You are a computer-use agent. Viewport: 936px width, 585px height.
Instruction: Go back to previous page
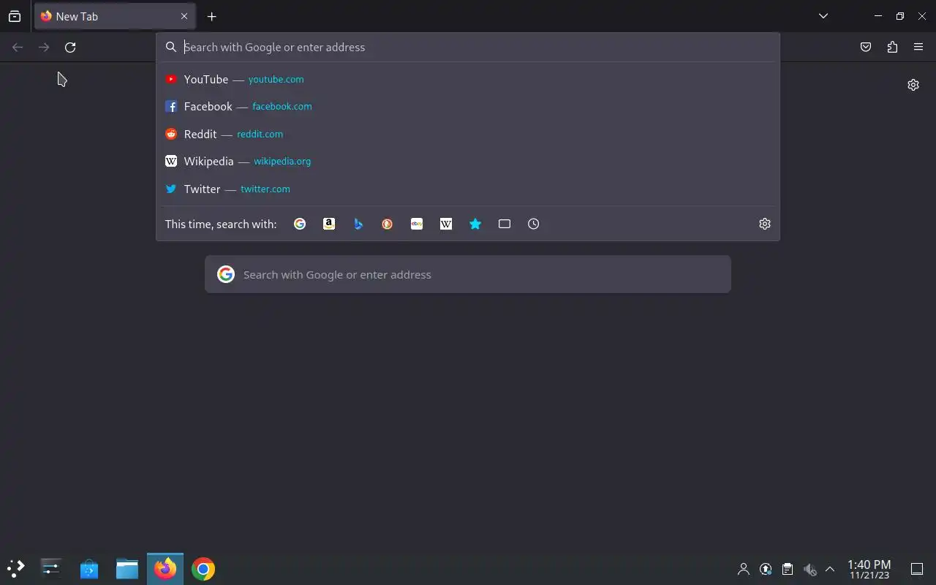click(18, 47)
